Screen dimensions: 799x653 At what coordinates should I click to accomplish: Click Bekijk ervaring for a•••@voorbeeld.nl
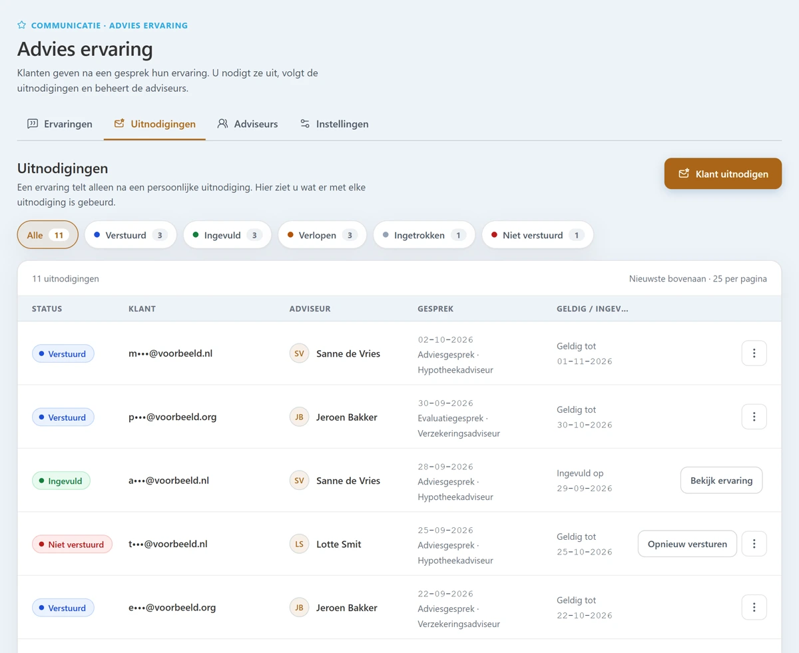point(722,481)
